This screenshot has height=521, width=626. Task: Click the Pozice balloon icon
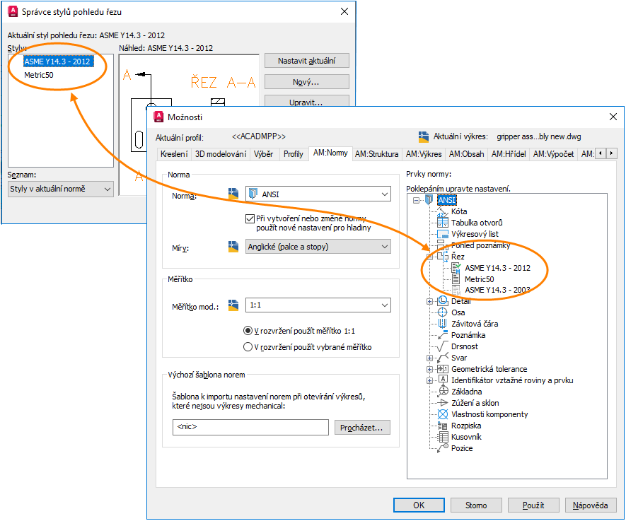click(x=442, y=448)
